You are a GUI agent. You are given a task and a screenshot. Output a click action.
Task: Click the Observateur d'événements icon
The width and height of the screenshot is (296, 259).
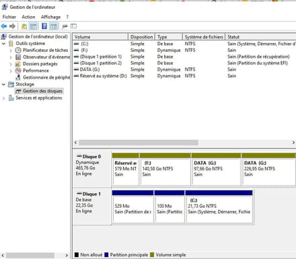pyautogui.click(x=18, y=57)
